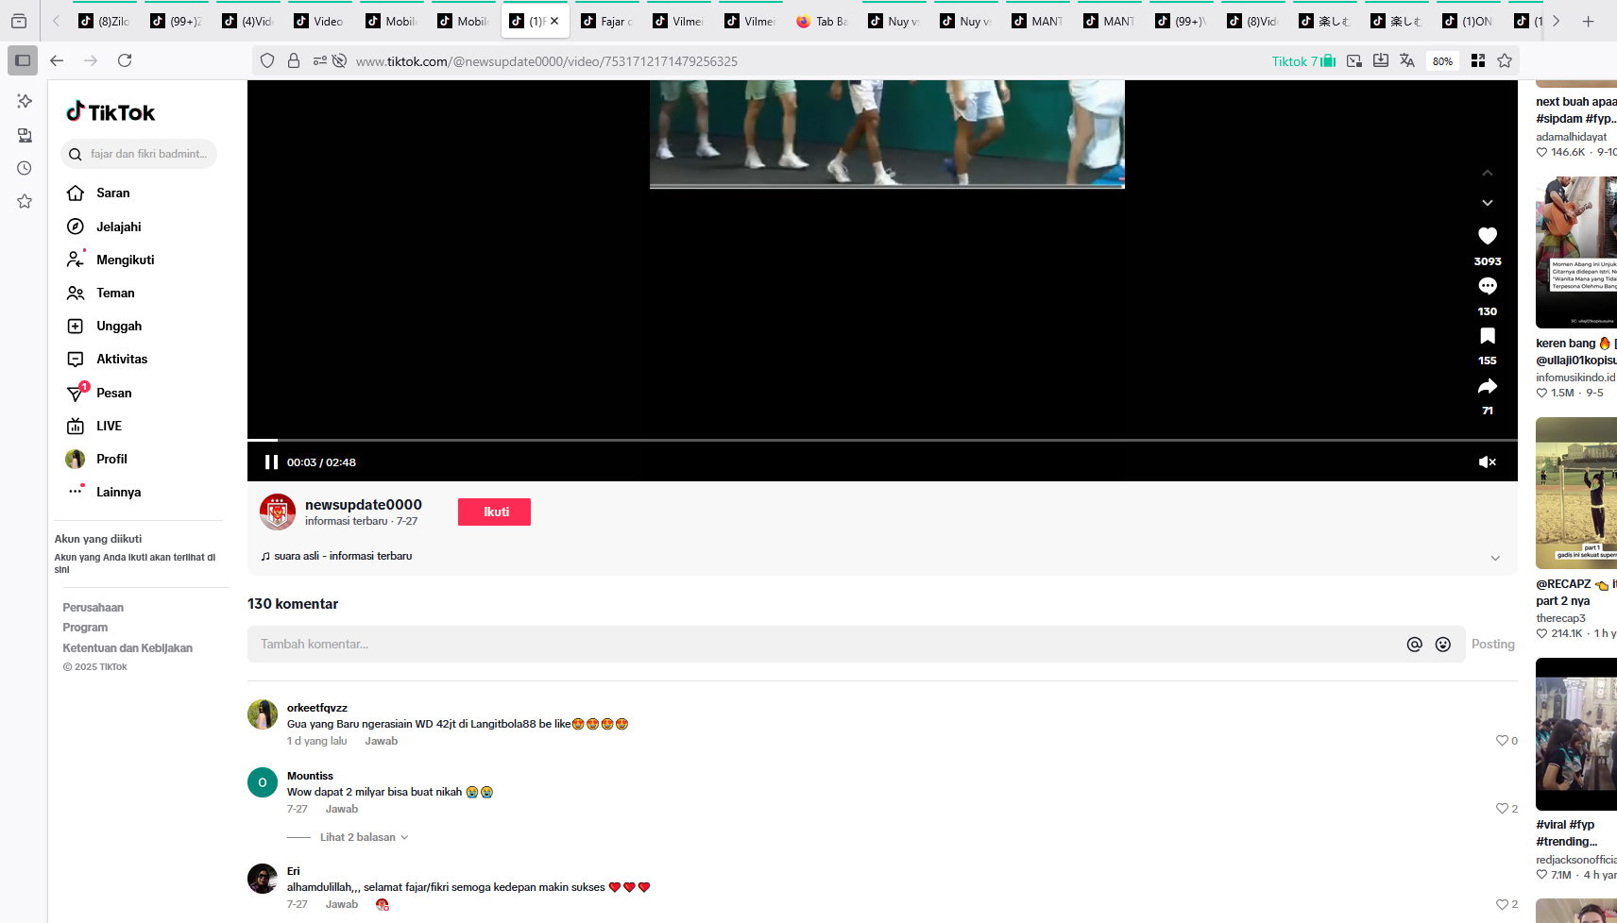Open Perusahaan footer link

pos(93,608)
